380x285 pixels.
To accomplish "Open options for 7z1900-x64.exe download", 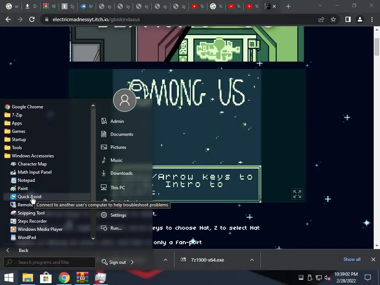I will tap(252, 260).
